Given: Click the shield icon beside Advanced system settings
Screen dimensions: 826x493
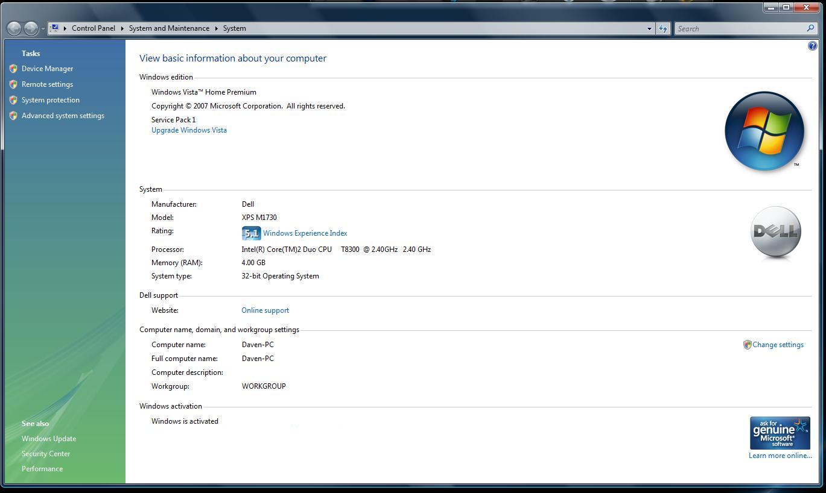Looking at the screenshot, I should (x=13, y=116).
